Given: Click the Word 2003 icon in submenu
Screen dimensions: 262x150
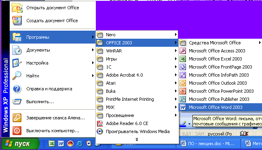Looking at the screenshot, I should [183, 107].
